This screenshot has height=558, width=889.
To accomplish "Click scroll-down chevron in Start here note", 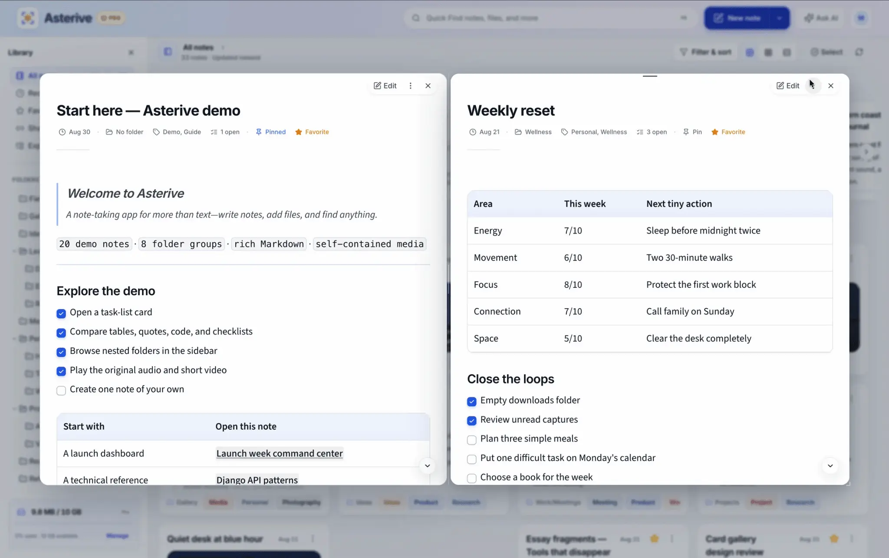I will pos(427,466).
